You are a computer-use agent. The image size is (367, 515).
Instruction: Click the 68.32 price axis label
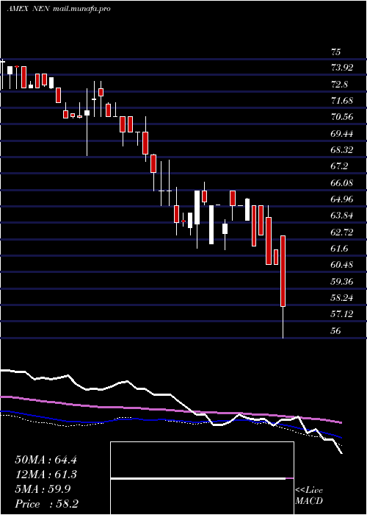[343, 150]
